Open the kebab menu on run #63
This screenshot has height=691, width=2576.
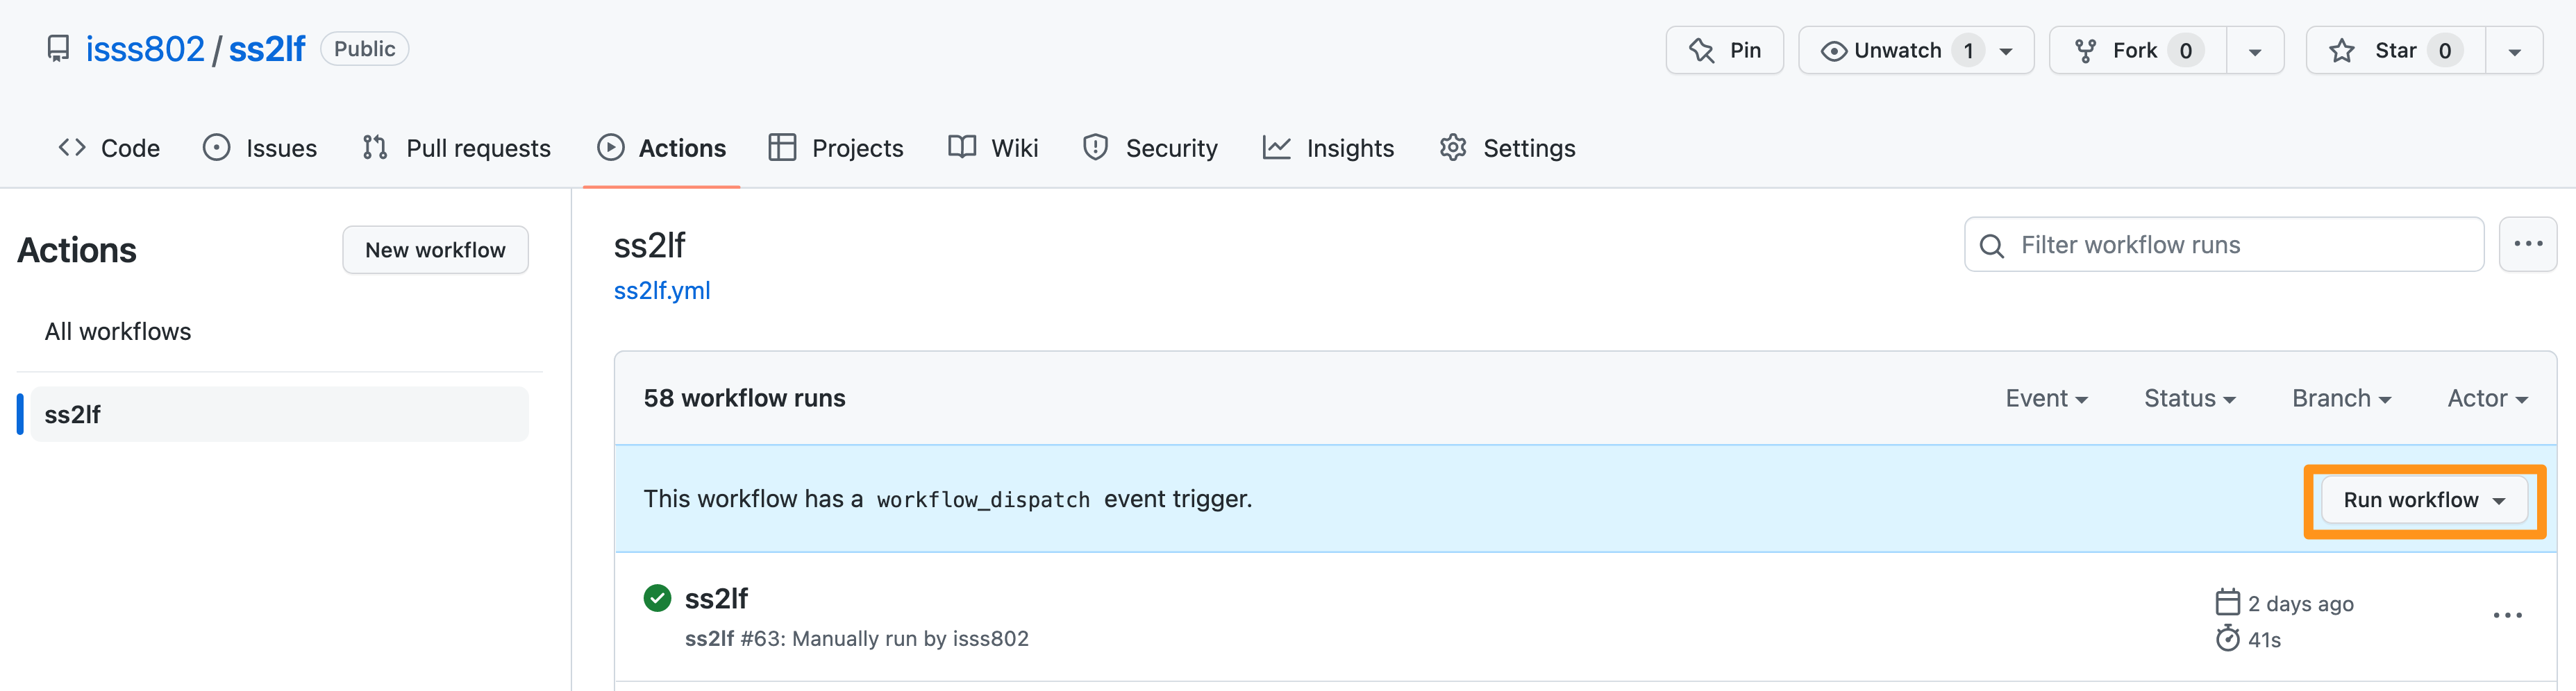[x=2508, y=614]
